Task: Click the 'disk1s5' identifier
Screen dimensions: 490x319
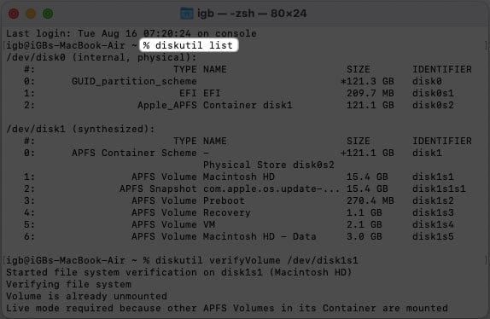Action: pyautogui.click(x=433, y=236)
